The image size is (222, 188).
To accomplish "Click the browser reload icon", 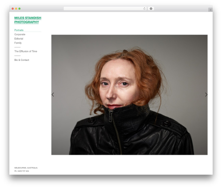I will (144, 8).
